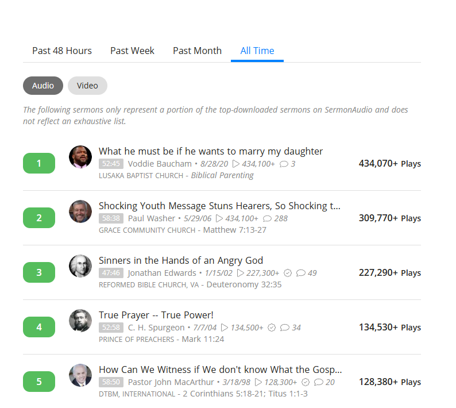The height and width of the screenshot is (408, 456).
Task: Switch to the Video filter toggle
Action: [x=87, y=86]
